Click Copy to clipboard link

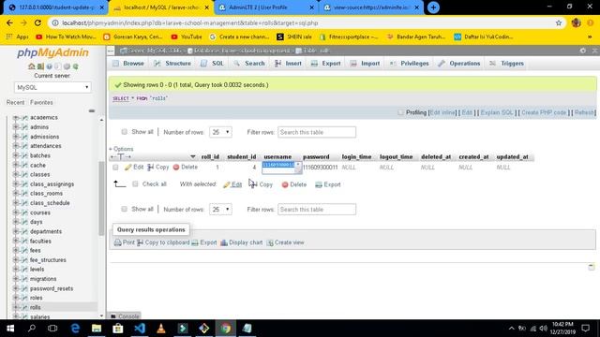pyautogui.click(x=167, y=242)
